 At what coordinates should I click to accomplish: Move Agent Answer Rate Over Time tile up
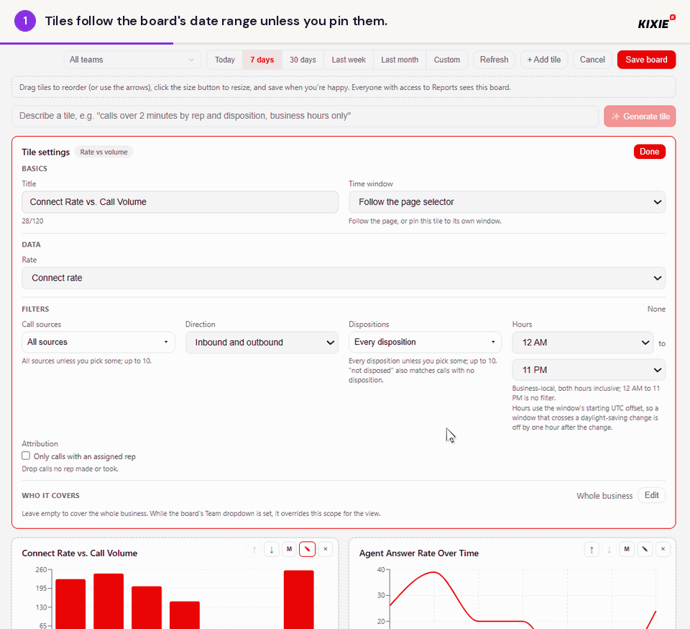click(592, 549)
